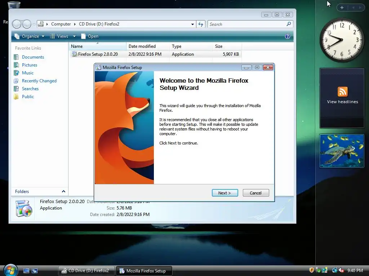Open Recently Changed in Favorite Links

click(x=39, y=81)
